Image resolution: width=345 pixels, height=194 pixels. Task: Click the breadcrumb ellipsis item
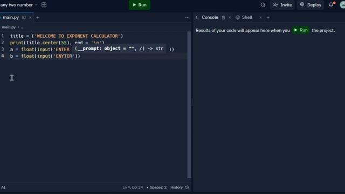coord(23,27)
